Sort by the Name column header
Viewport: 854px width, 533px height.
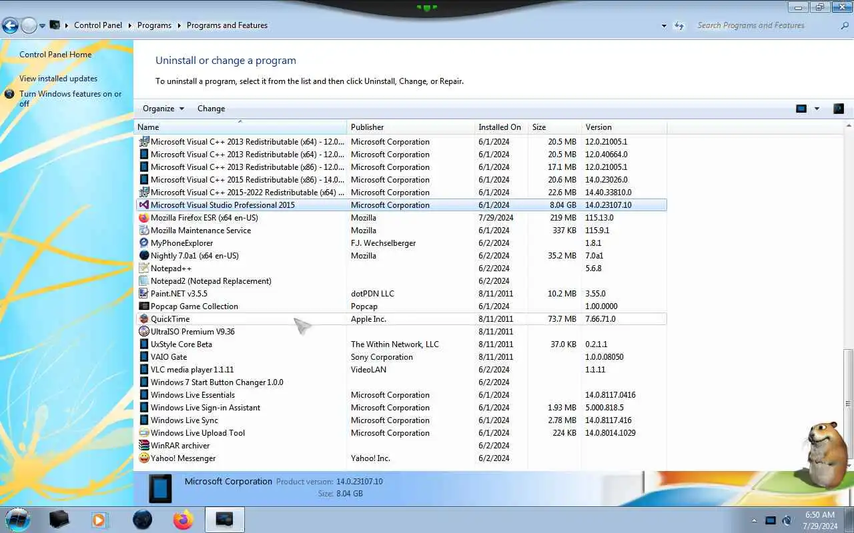tap(240, 127)
